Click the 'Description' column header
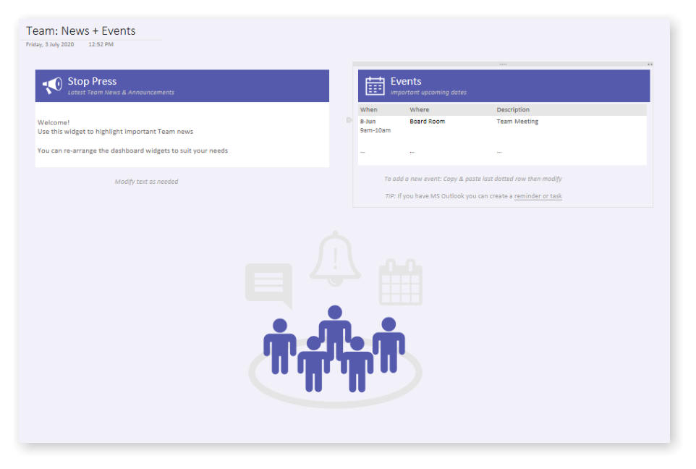 513,110
